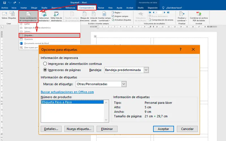Switch to the Revisar tab
Image resolution: width=226 pixels, height=141 pixels.
(x=101, y=8)
